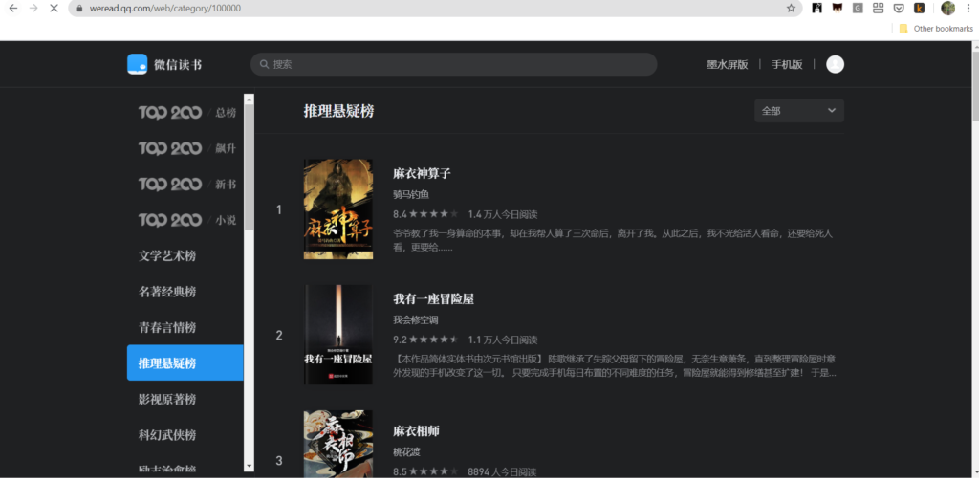
Task: Click the 9.2 star rating of 我有一座冒险屋
Action: point(425,340)
